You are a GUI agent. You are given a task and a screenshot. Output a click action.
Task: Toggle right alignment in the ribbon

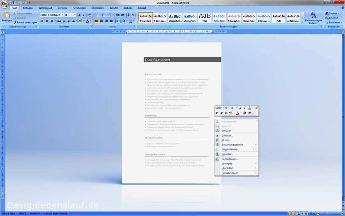tap(106, 21)
